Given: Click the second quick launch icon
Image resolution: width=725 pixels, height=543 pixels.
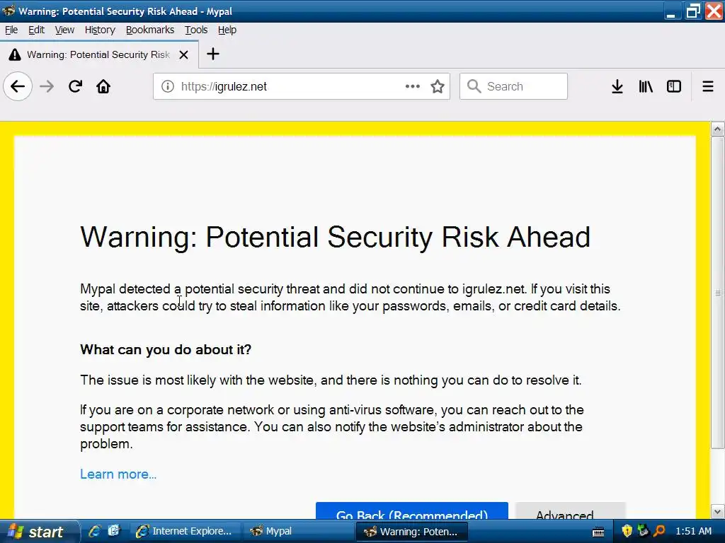Looking at the screenshot, I should coord(114,531).
